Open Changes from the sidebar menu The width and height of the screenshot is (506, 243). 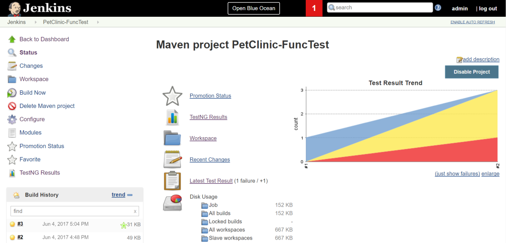coord(31,66)
